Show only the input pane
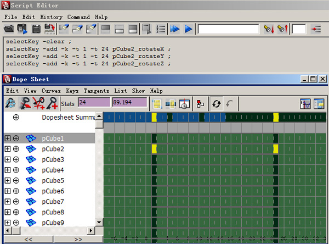 119,29
